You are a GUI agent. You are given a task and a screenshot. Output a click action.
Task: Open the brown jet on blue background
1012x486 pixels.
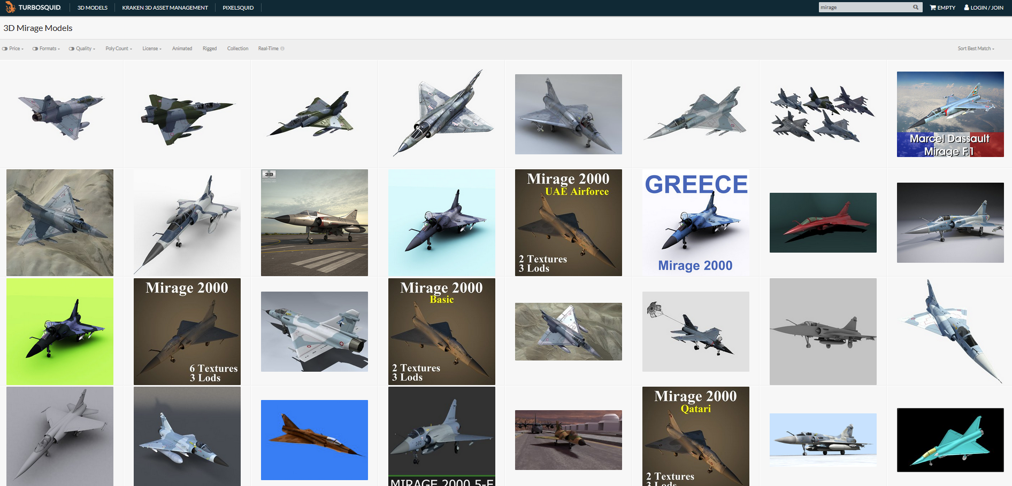(x=315, y=440)
